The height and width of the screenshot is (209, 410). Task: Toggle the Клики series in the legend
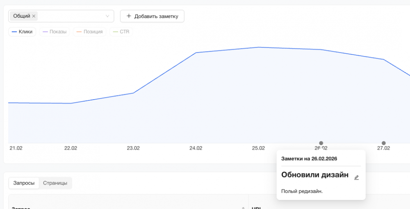click(22, 32)
